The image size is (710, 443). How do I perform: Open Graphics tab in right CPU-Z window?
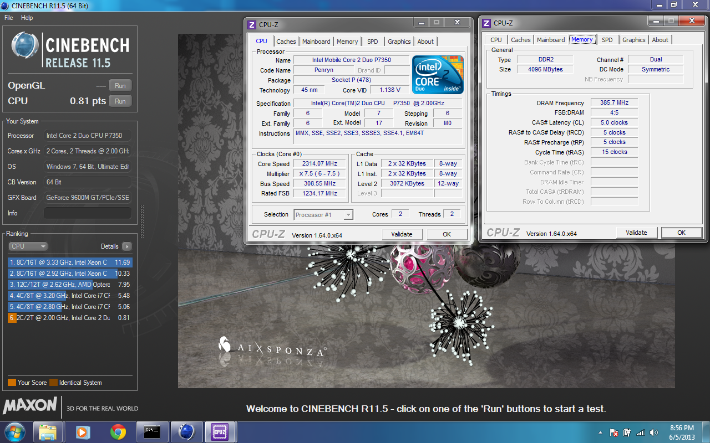coord(634,40)
